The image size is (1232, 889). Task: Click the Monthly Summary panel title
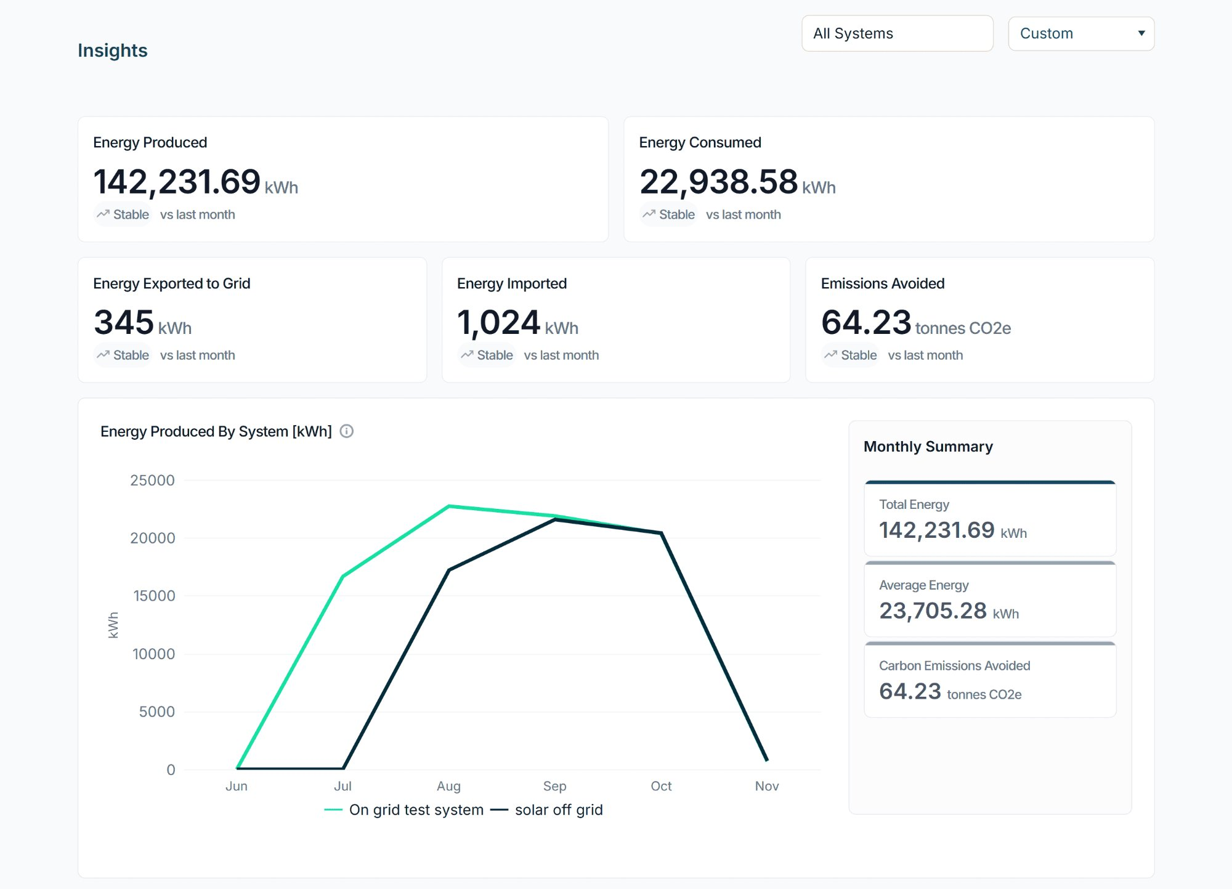pos(928,446)
